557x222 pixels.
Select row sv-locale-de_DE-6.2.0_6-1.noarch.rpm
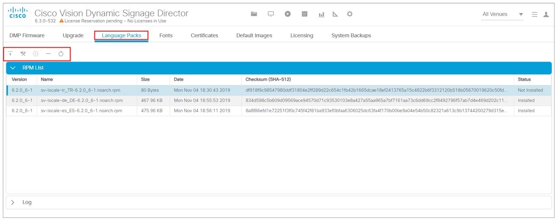(279, 101)
